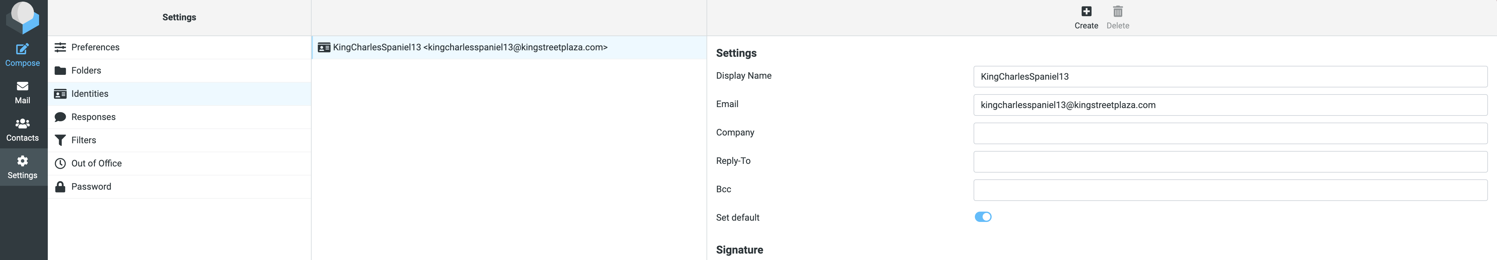Focus the Email input field
Screen dimensions: 1497x260
(1230, 105)
